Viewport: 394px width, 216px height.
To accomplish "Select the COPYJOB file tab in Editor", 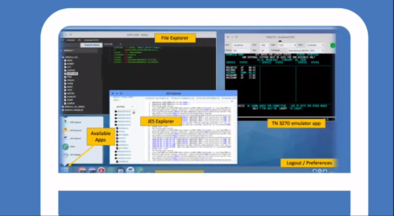I will [108, 44].
